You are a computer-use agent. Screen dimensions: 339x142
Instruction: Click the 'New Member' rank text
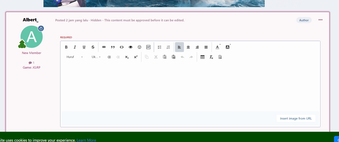[x=32, y=53]
